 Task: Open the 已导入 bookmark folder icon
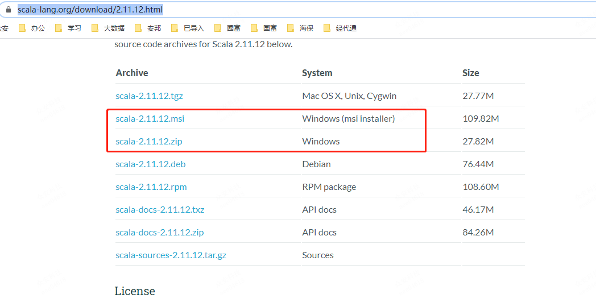pos(175,28)
